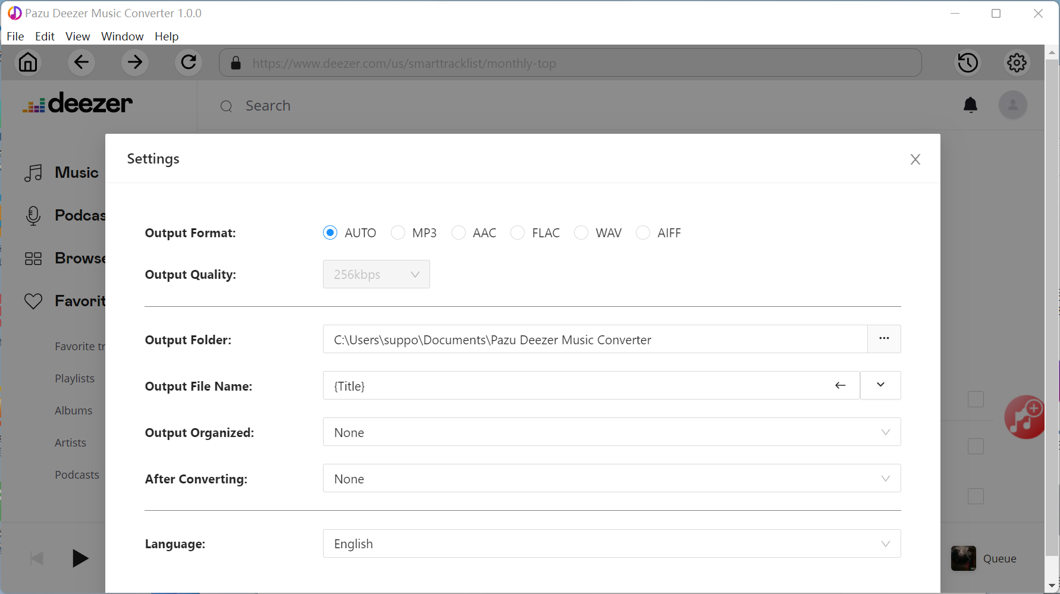Open the Window menu
Viewport: 1060px width, 594px height.
(123, 36)
